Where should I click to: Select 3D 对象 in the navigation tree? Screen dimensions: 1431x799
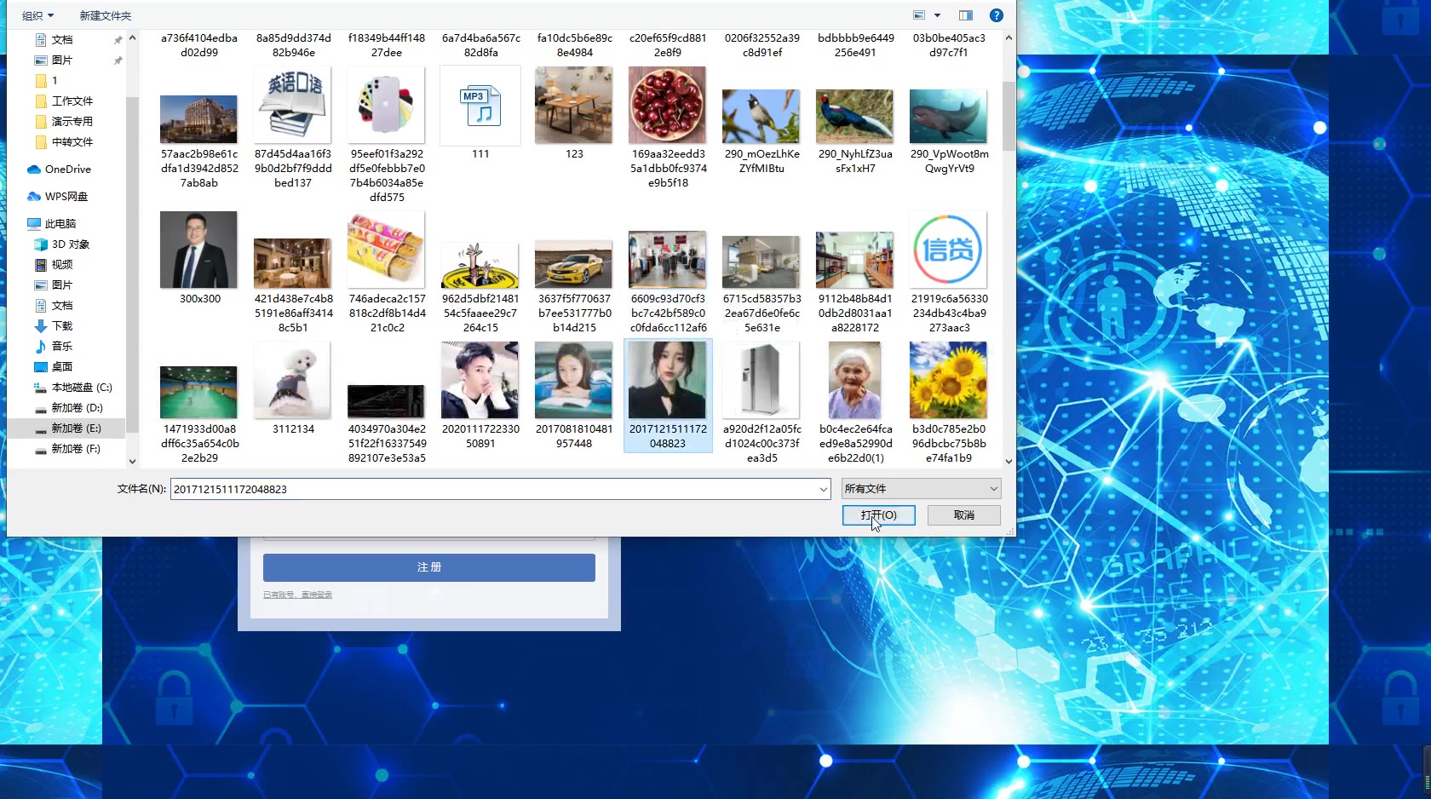pos(70,244)
